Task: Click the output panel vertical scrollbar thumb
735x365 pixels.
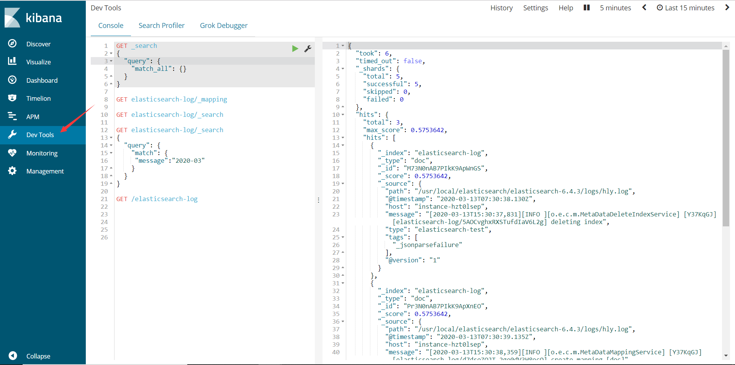Action: point(726,138)
